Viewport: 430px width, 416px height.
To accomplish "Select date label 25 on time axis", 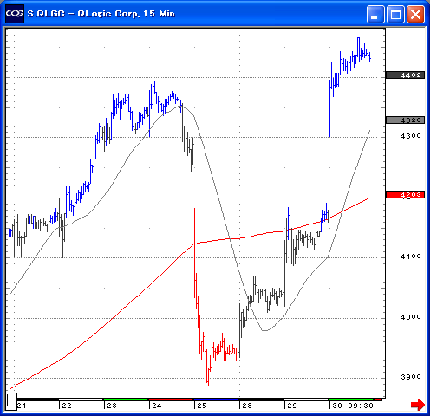I will click(202, 406).
